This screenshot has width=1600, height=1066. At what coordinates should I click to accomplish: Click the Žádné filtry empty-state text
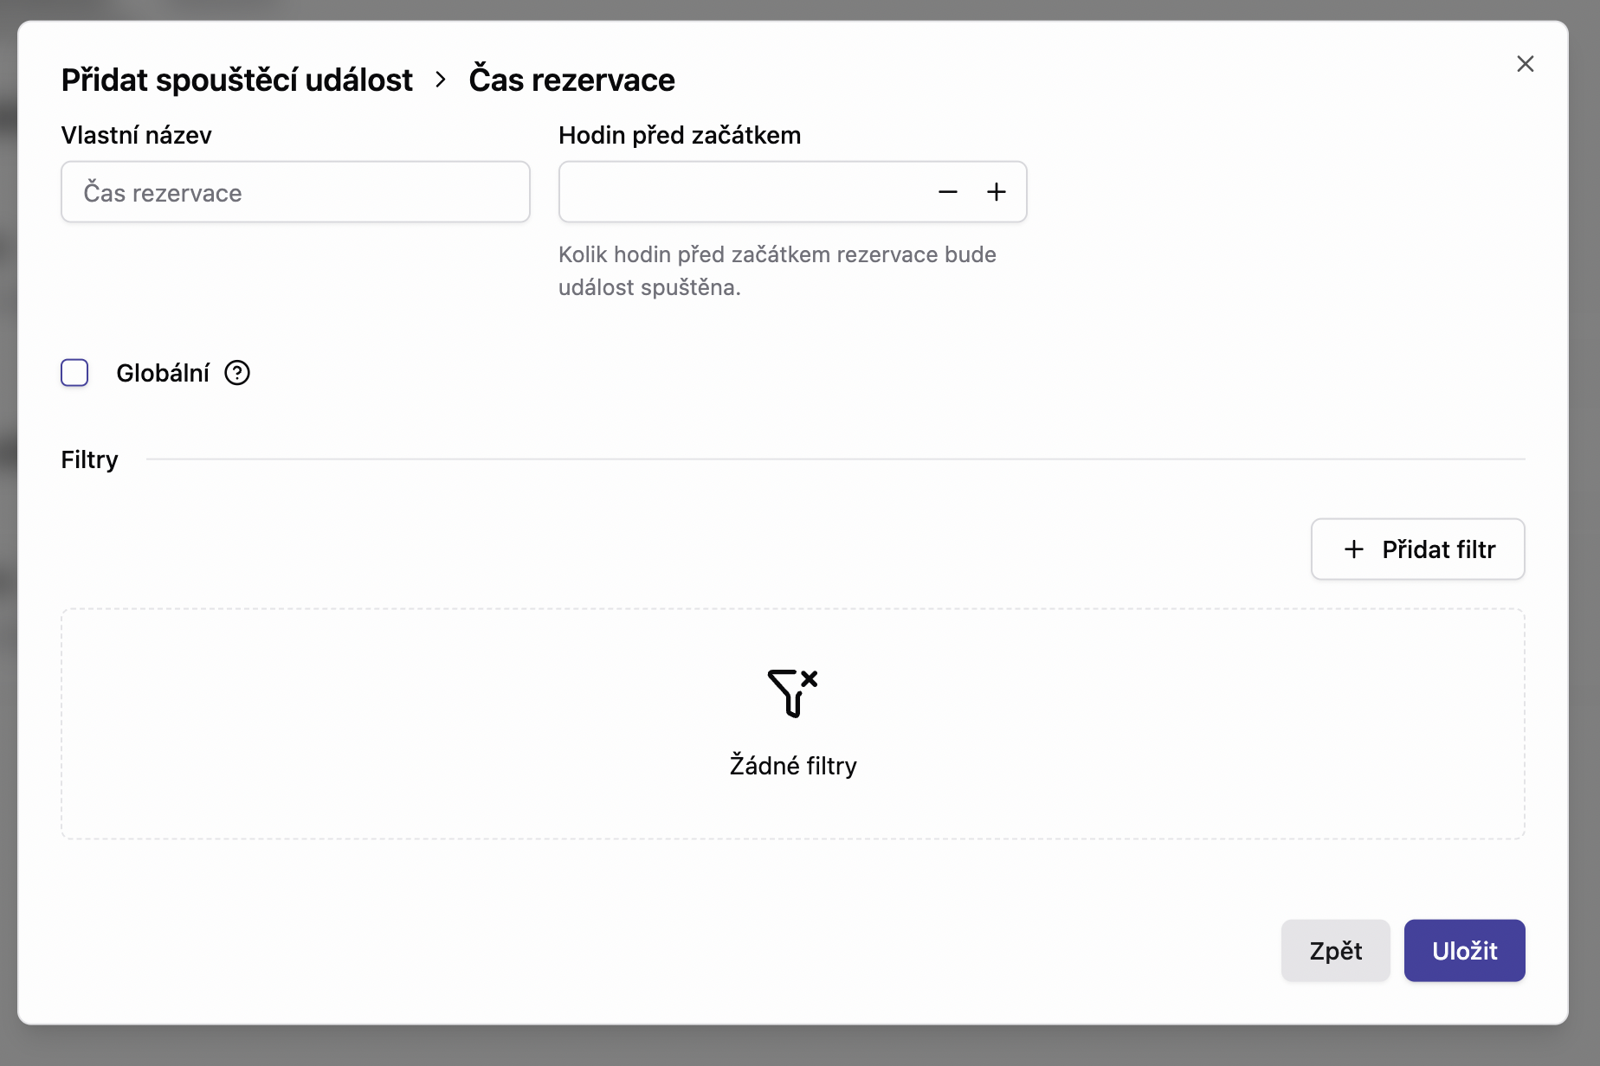pos(793,766)
